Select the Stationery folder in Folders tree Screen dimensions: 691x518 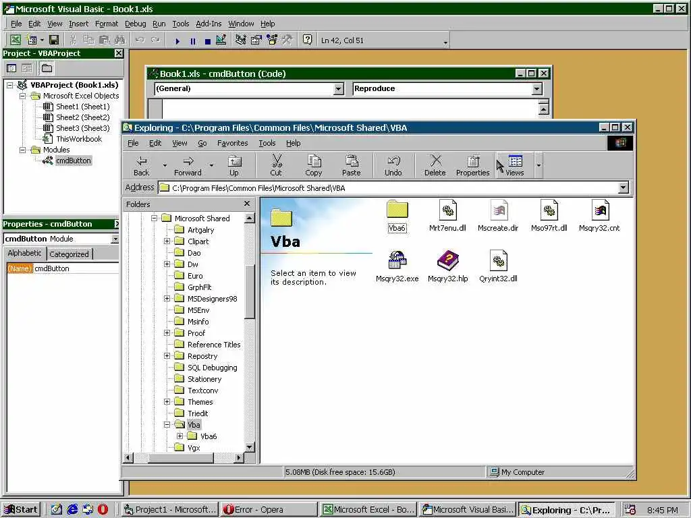pos(204,379)
